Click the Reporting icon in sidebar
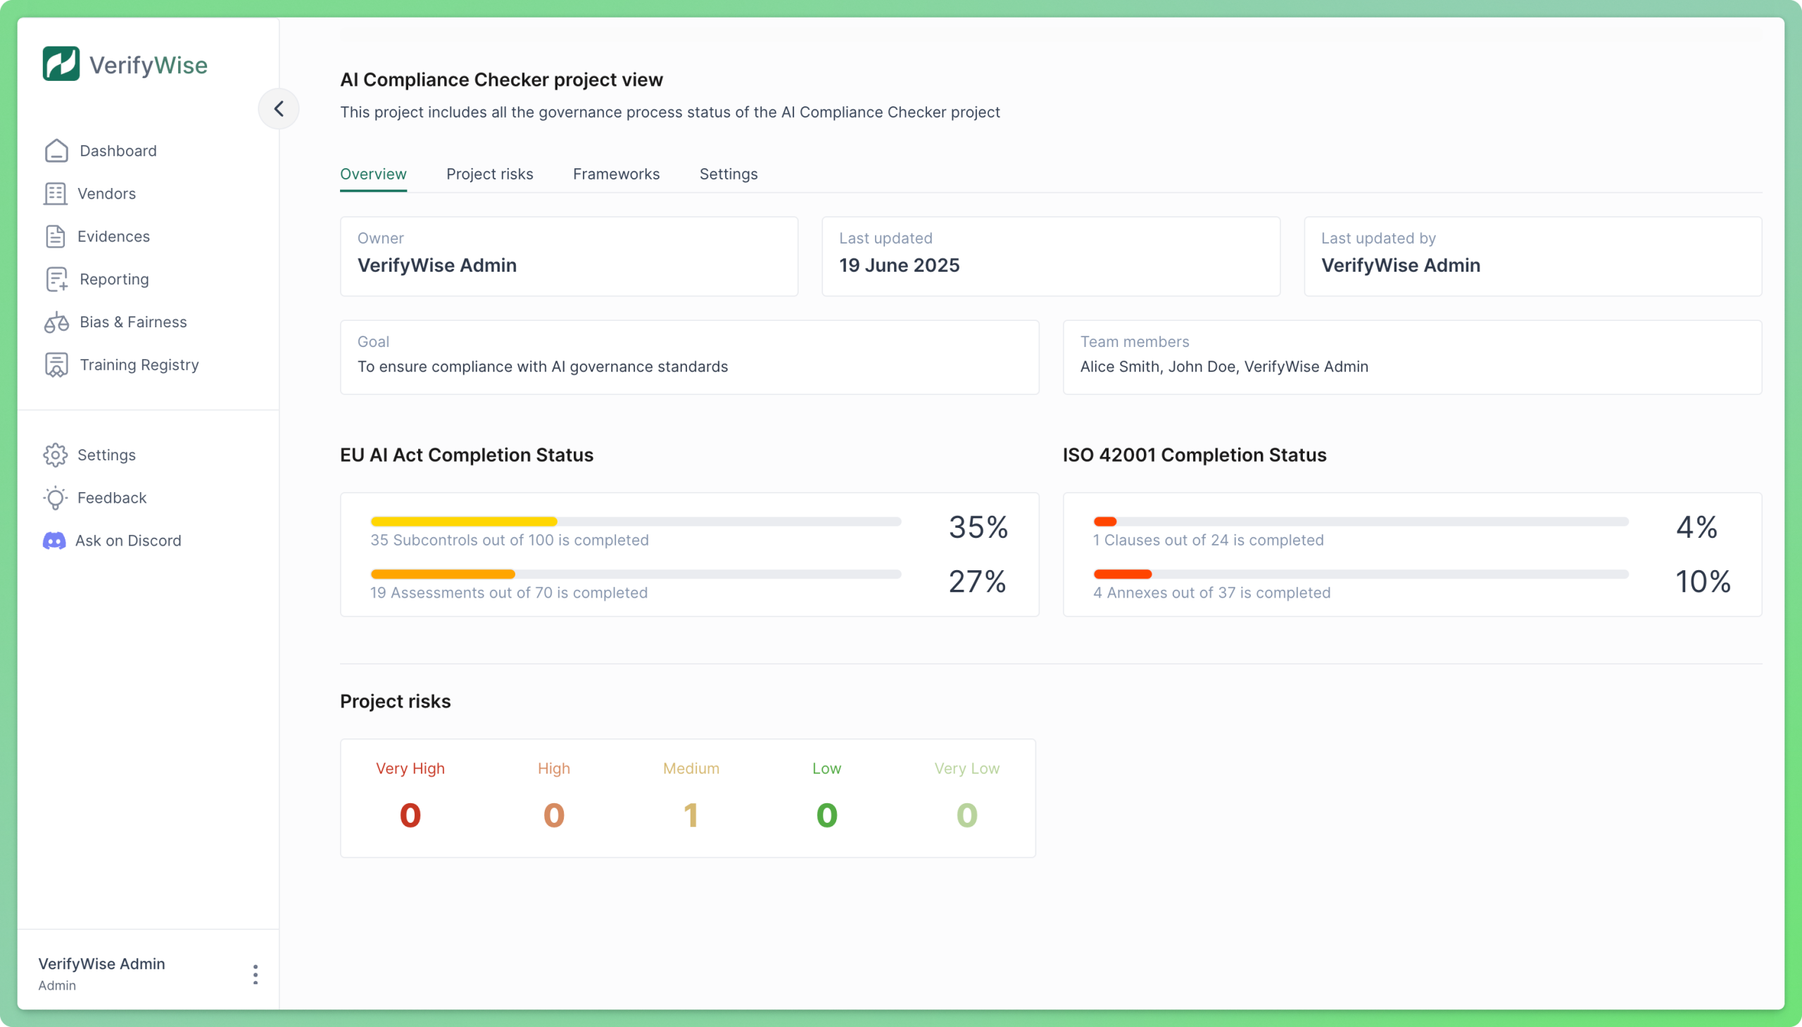The width and height of the screenshot is (1802, 1027). tap(56, 279)
